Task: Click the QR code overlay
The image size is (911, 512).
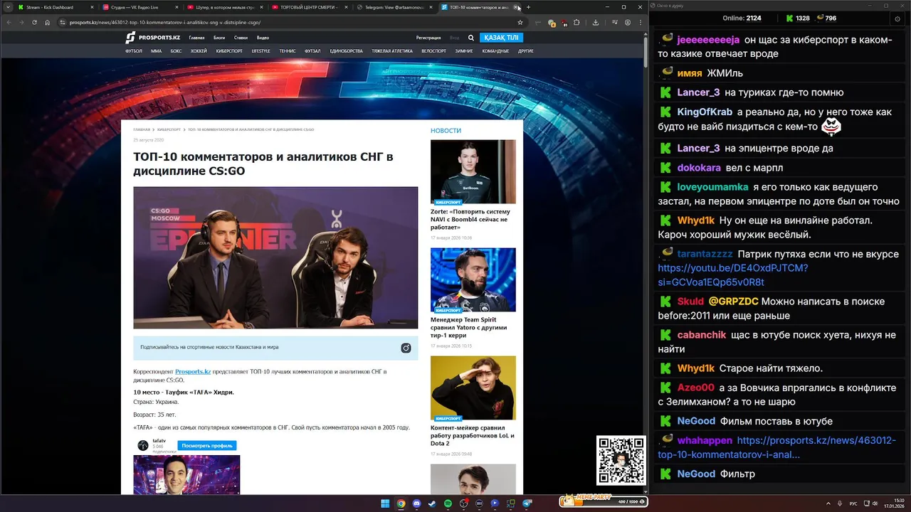Action: pos(621,460)
